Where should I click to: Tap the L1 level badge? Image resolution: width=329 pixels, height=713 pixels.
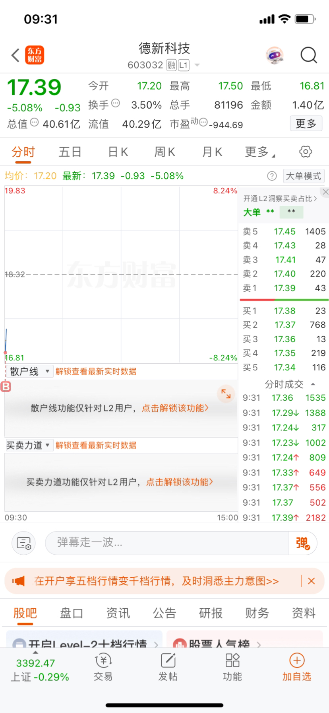(x=183, y=65)
